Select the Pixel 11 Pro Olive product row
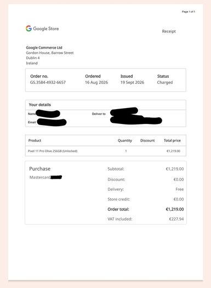The width and height of the screenshot is (211, 288). 106,151
